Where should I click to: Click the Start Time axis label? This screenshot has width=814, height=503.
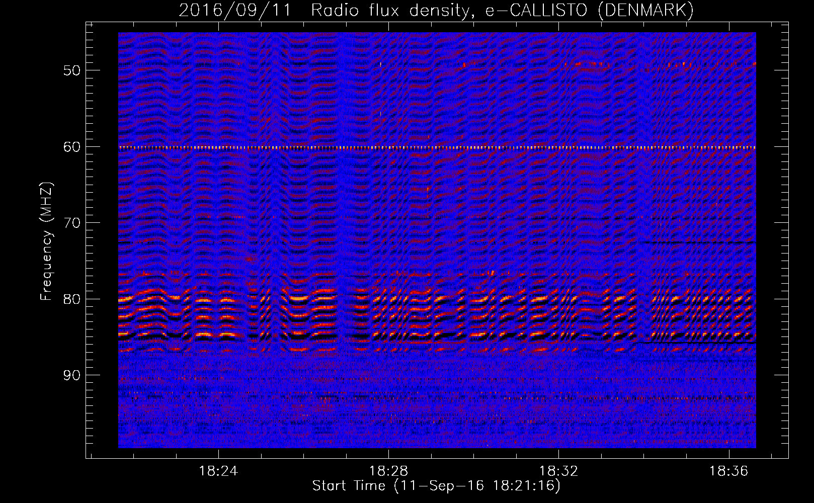click(x=436, y=486)
